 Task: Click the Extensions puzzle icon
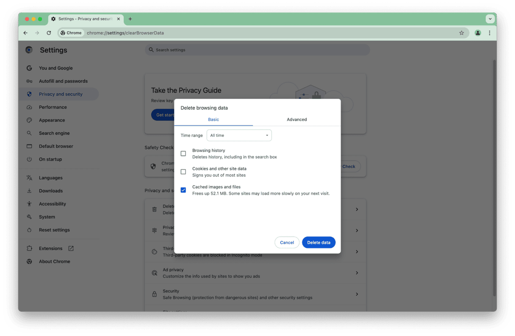coord(29,248)
